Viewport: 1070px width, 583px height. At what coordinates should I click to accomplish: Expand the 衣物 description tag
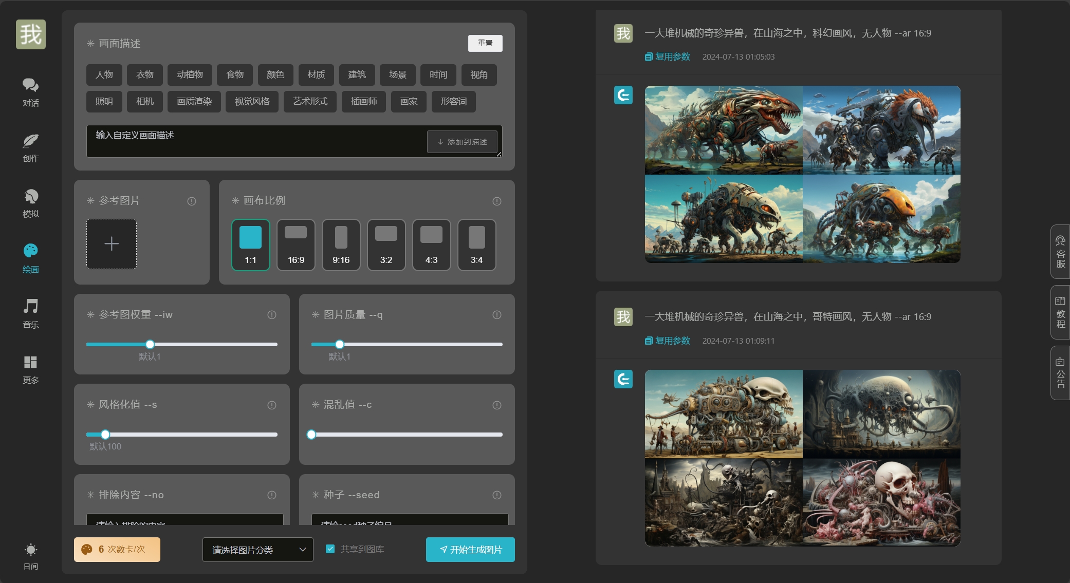pos(145,75)
